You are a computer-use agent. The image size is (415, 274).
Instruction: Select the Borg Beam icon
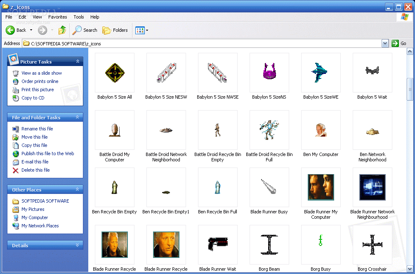[269, 244]
